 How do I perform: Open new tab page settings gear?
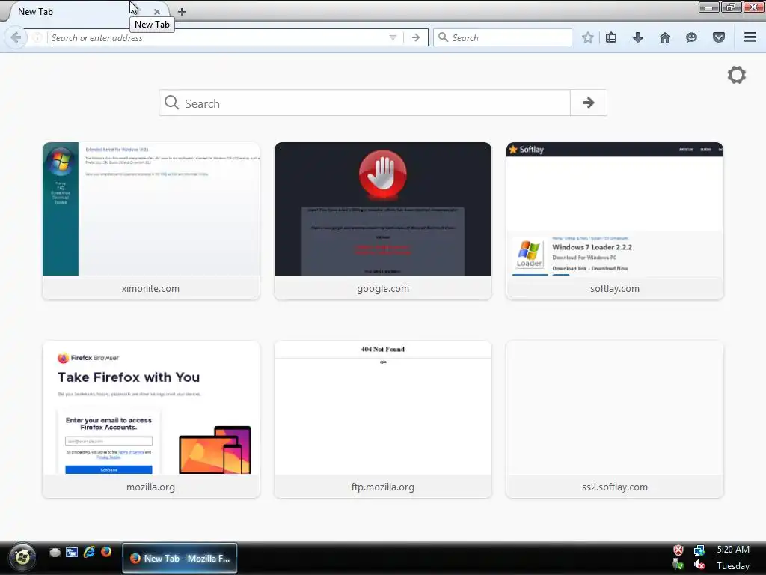coord(737,75)
